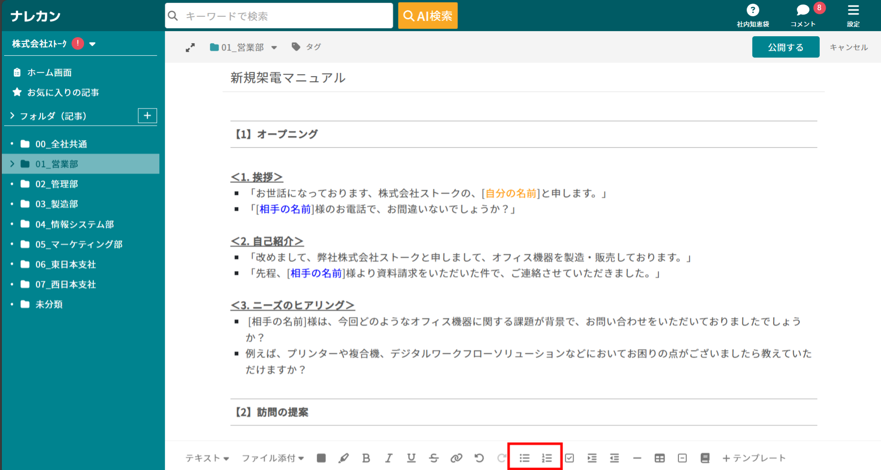Select the underline formatting icon
881x470 pixels.
click(x=411, y=458)
